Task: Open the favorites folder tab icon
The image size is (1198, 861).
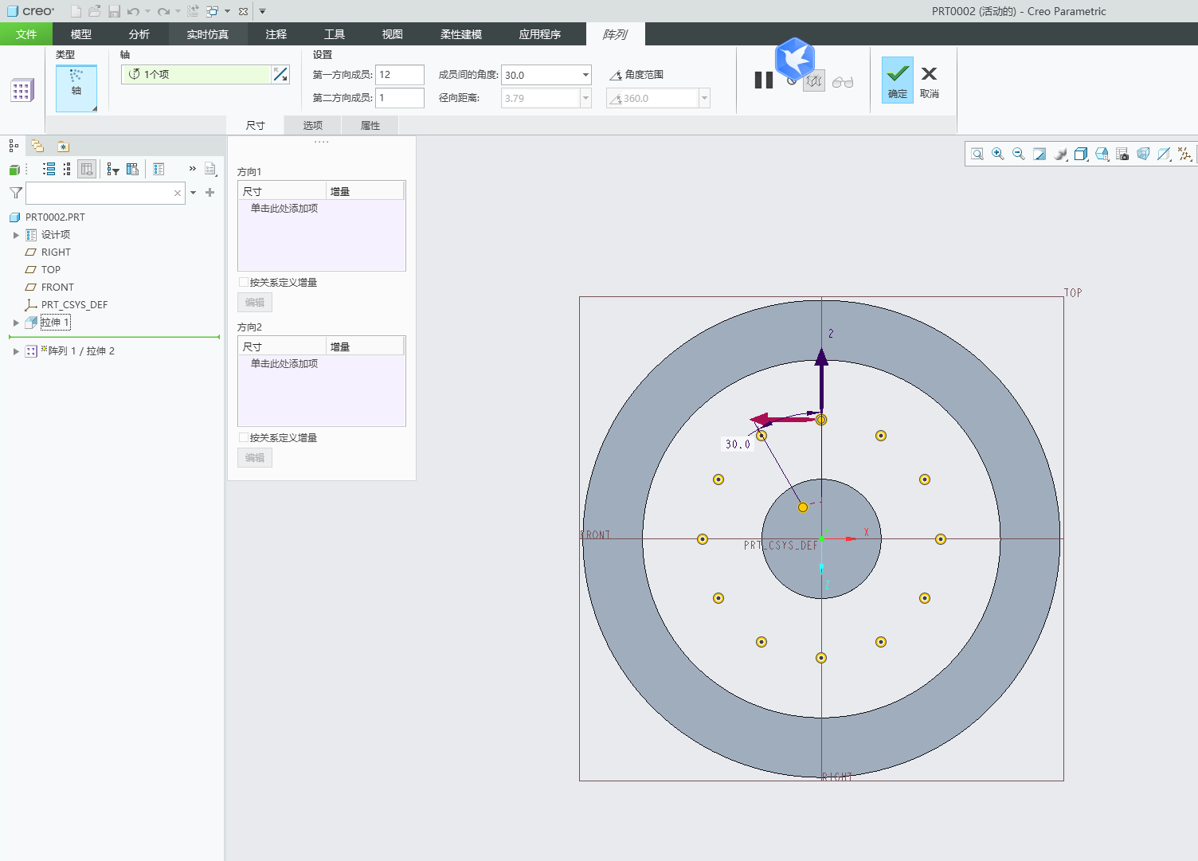Action: [x=63, y=146]
